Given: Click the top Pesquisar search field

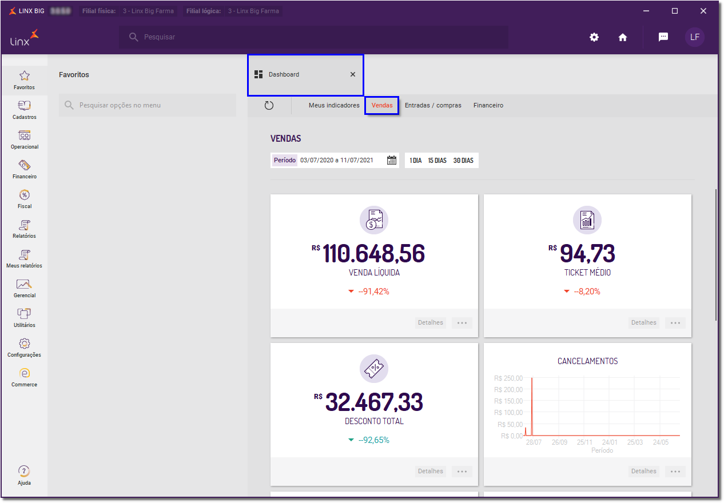Looking at the screenshot, I should [313, 37].
